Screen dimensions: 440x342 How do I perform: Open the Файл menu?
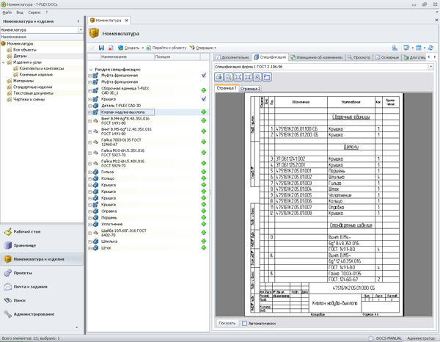7,12
